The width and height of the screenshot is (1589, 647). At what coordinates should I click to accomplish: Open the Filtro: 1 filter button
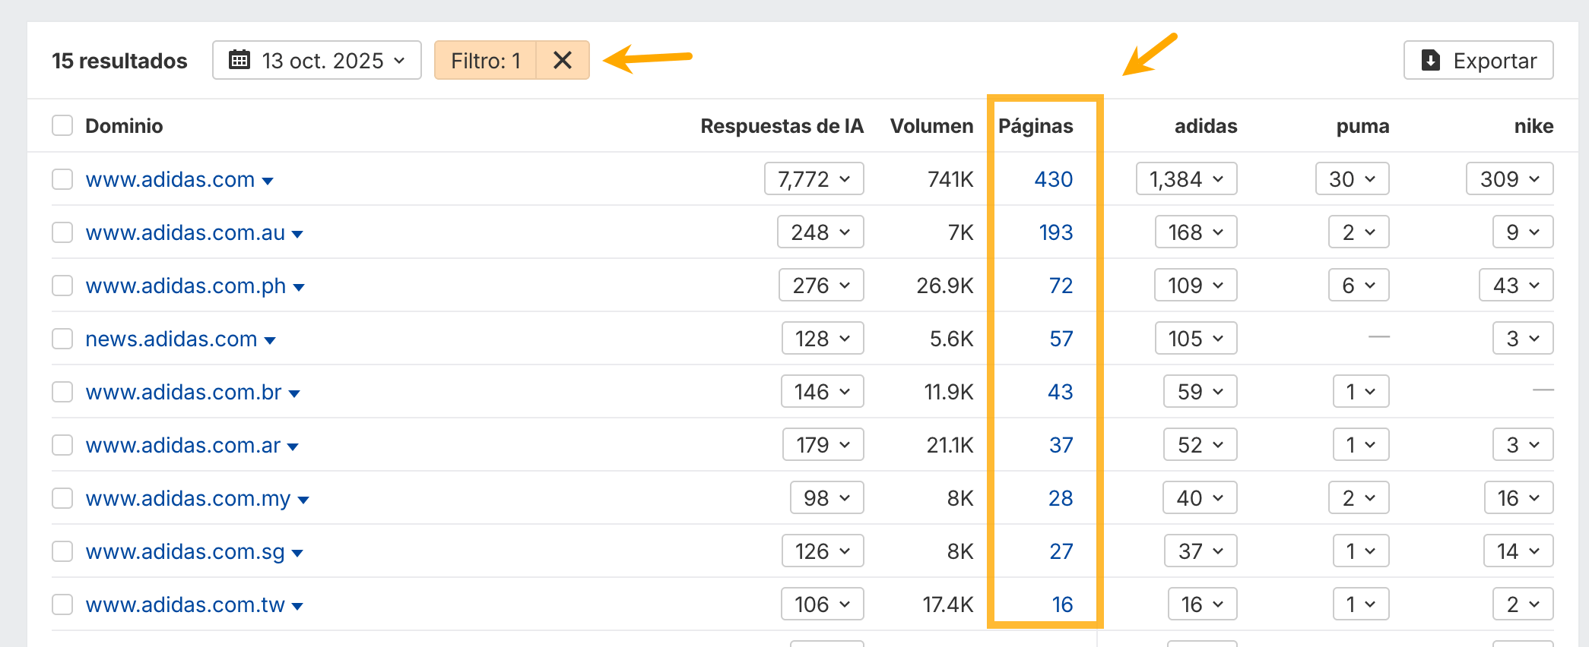[x=485, y=60]
